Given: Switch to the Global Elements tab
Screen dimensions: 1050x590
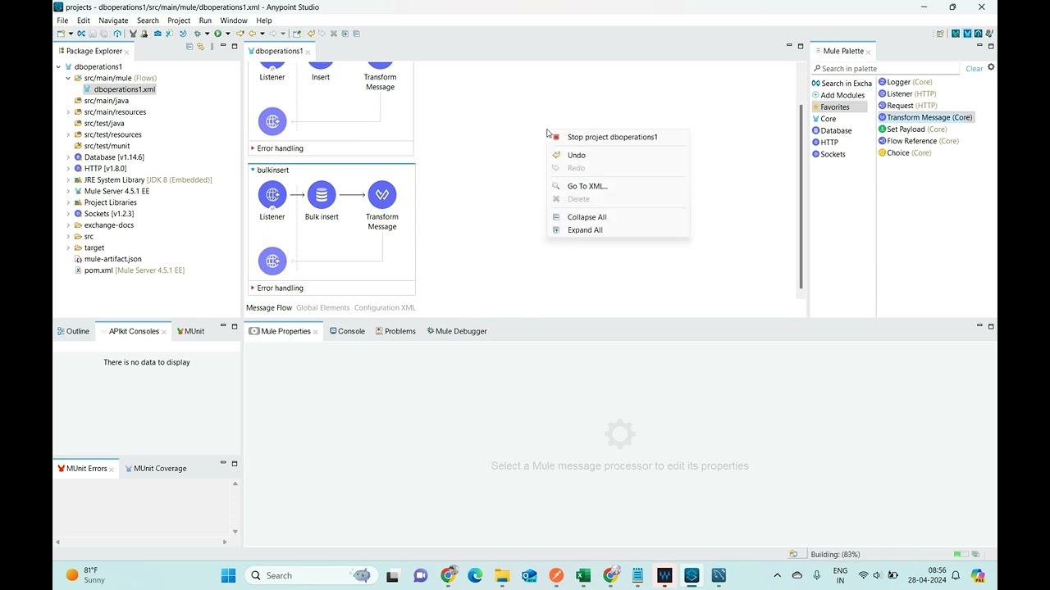Looking at the screenshot, I should pos(323,308).
